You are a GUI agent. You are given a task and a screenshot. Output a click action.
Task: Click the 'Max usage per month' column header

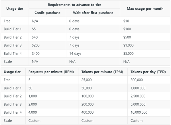point(145,9)
